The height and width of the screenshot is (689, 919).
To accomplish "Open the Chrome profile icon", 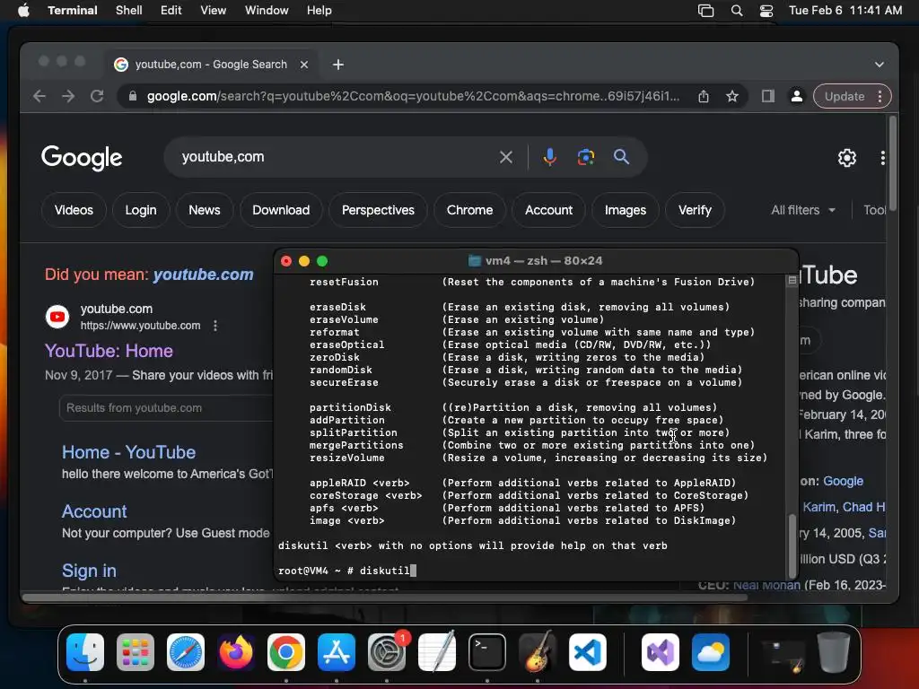I will pos(797,96).
